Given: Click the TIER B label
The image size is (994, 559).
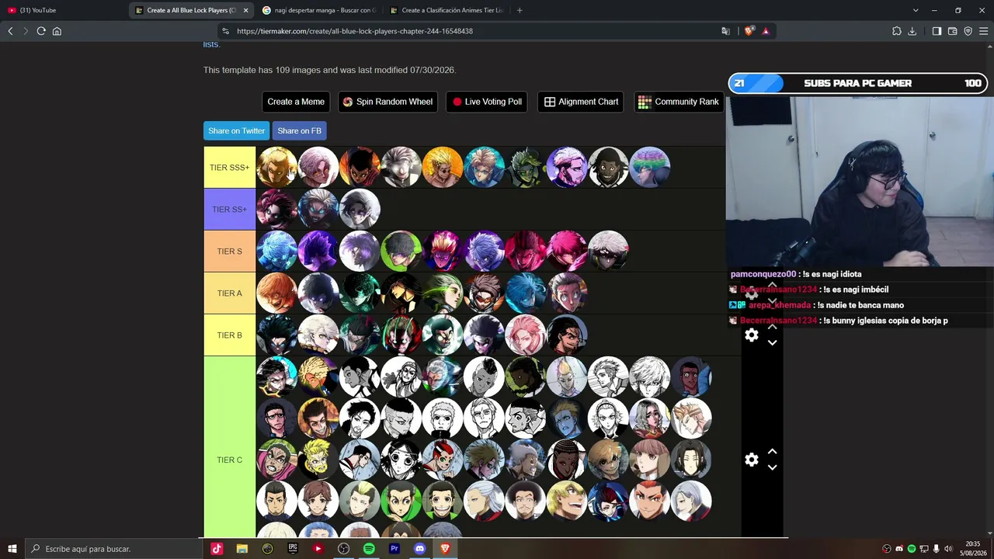Looking at the screenshot, I should [230, 335].
